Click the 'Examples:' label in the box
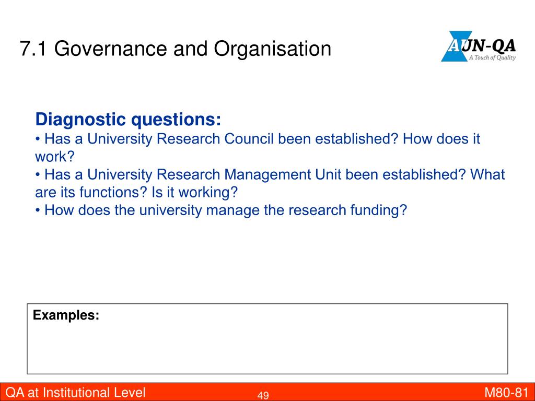 66,315
